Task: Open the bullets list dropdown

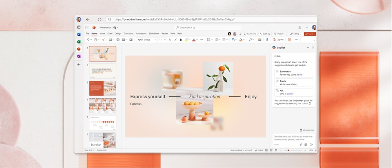Action: tap(212, 40)
